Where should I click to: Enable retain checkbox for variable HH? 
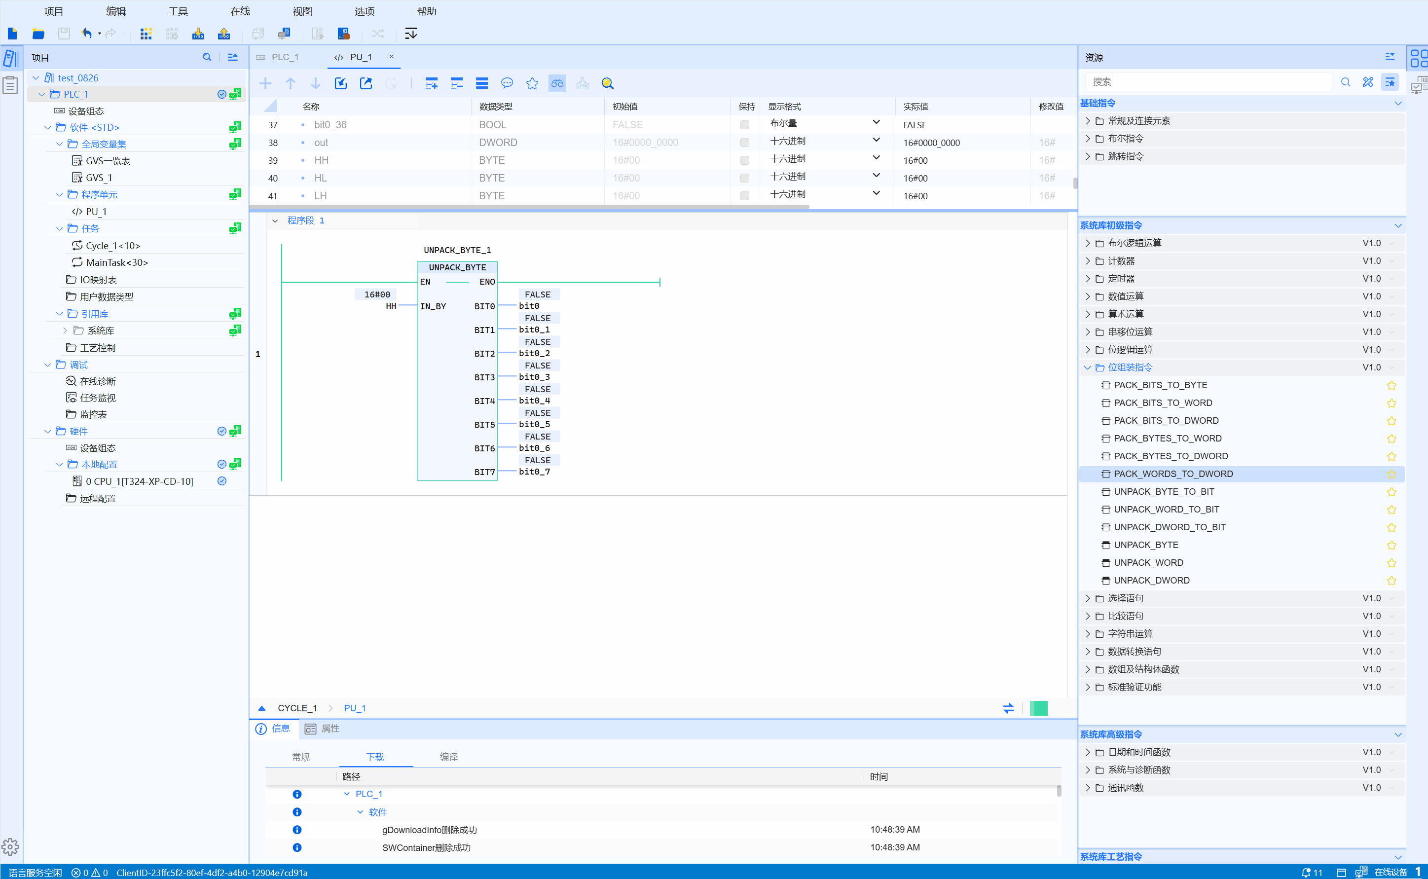tap(744, 160)
